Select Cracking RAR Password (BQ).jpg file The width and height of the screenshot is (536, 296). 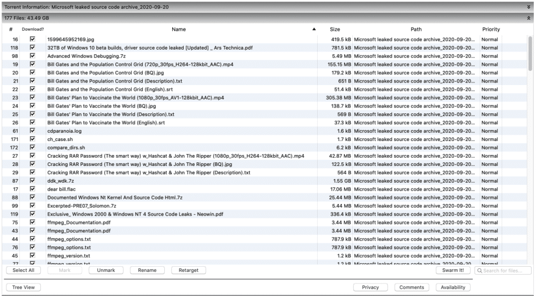coord(140,164)
